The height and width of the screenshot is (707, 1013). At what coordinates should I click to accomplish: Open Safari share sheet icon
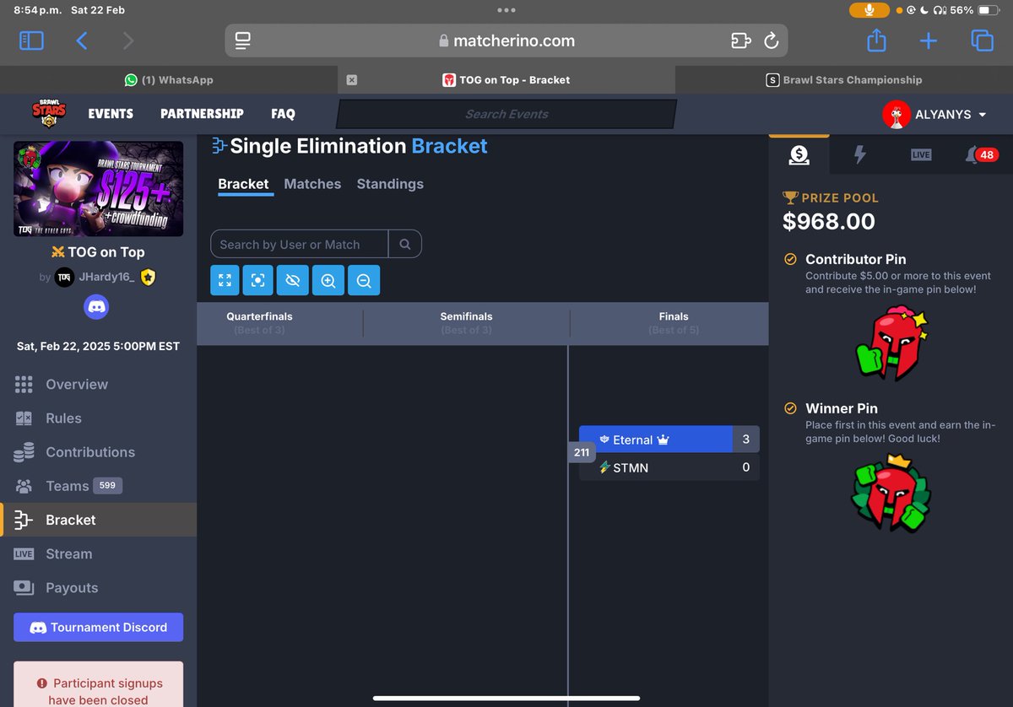(x=876, y=40)
